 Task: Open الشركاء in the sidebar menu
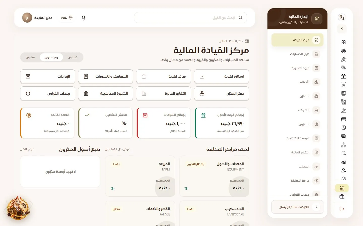click(x=297, y=110)
